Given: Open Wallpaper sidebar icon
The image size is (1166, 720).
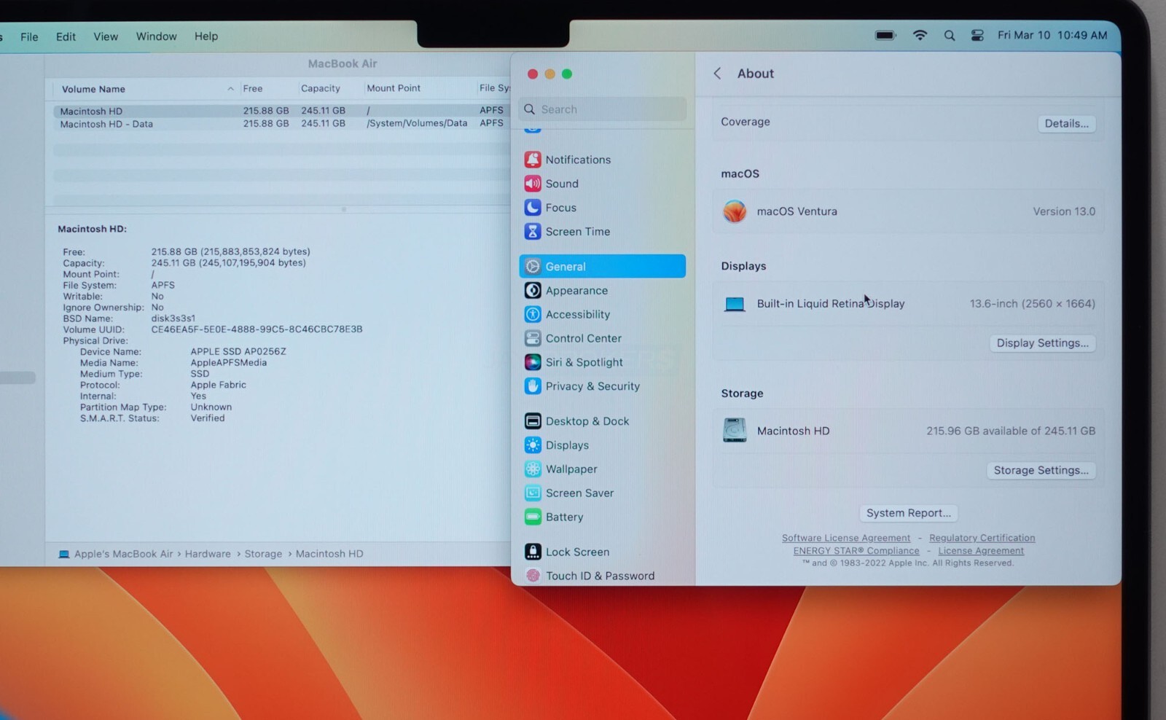Looking at the screenshot, I should [x=533, y=469].
